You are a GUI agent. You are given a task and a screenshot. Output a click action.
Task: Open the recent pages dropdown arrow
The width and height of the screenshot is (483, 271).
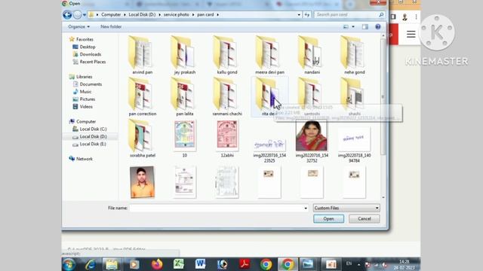tap(85, 15)
